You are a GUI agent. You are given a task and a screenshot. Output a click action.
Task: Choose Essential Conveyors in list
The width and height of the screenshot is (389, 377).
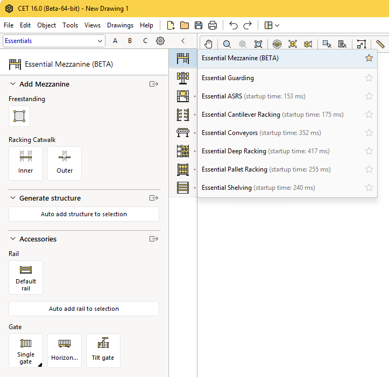pos(287,133)
